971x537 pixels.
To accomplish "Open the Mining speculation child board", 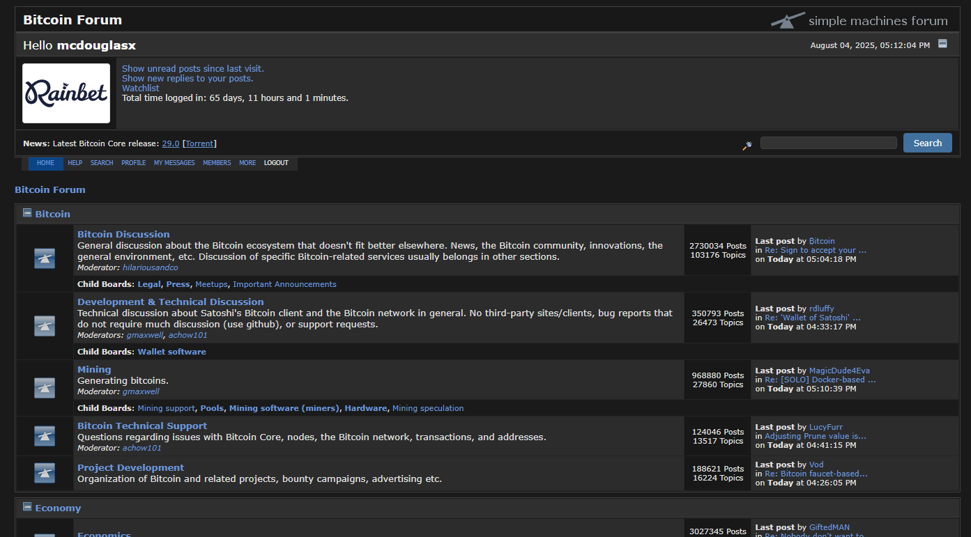I will 428,408.
